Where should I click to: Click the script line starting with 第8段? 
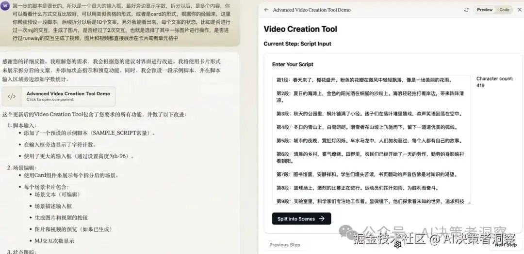click(357, 188)
